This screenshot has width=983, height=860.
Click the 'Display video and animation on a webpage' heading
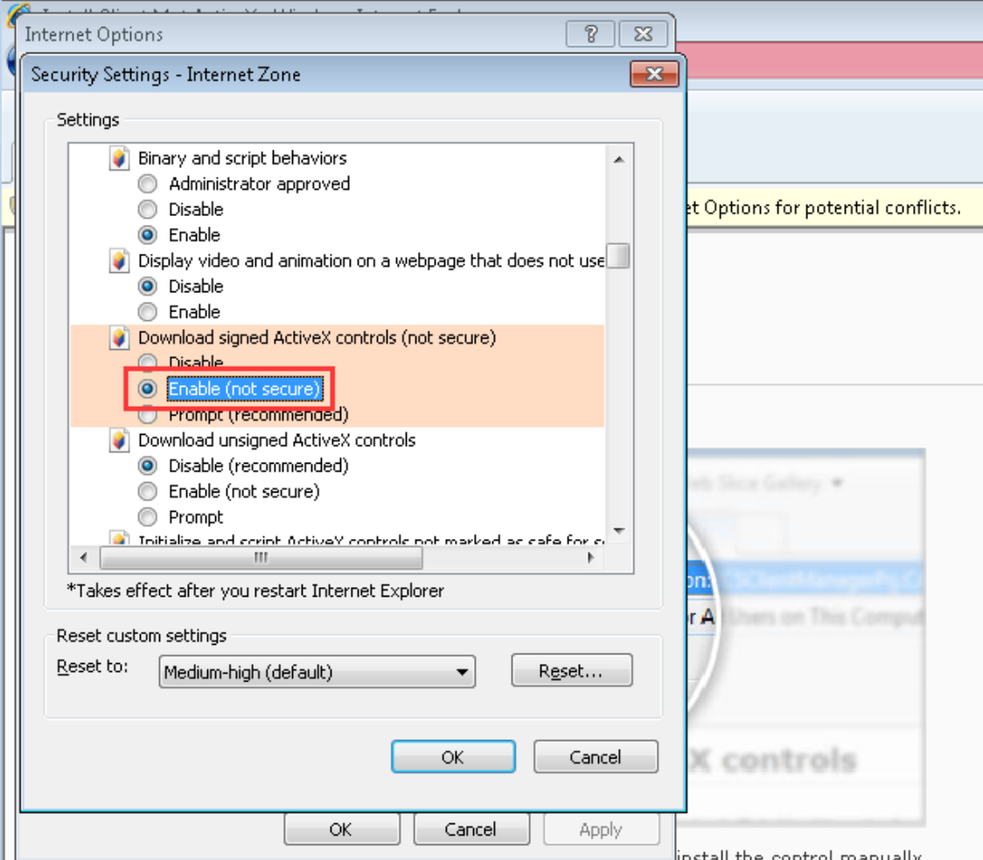click(371, 261)
